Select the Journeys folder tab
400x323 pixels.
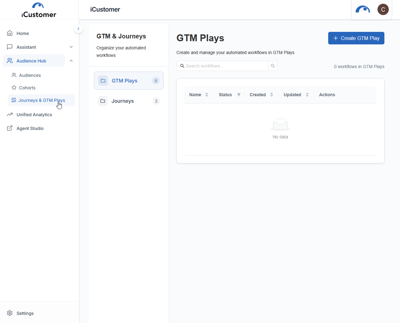[x=129, y=101]
